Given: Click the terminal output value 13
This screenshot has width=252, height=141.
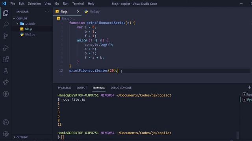Looking at the screenshot, I should click(x=59, y=125).
